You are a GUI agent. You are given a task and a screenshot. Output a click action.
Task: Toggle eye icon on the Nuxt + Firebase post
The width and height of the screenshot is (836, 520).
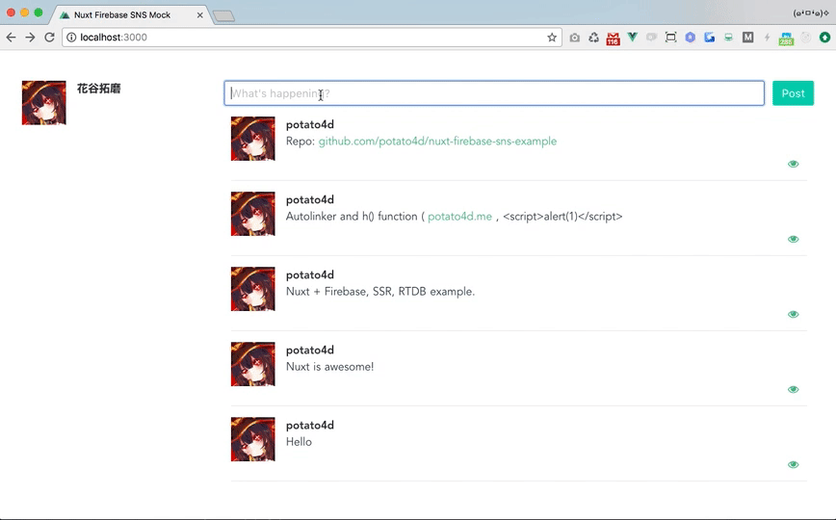793,314
